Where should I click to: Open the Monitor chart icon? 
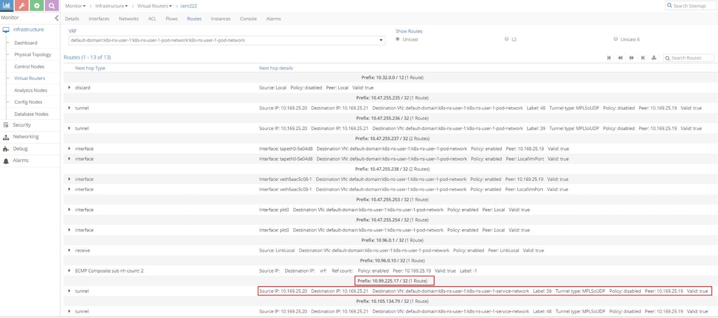7,6
